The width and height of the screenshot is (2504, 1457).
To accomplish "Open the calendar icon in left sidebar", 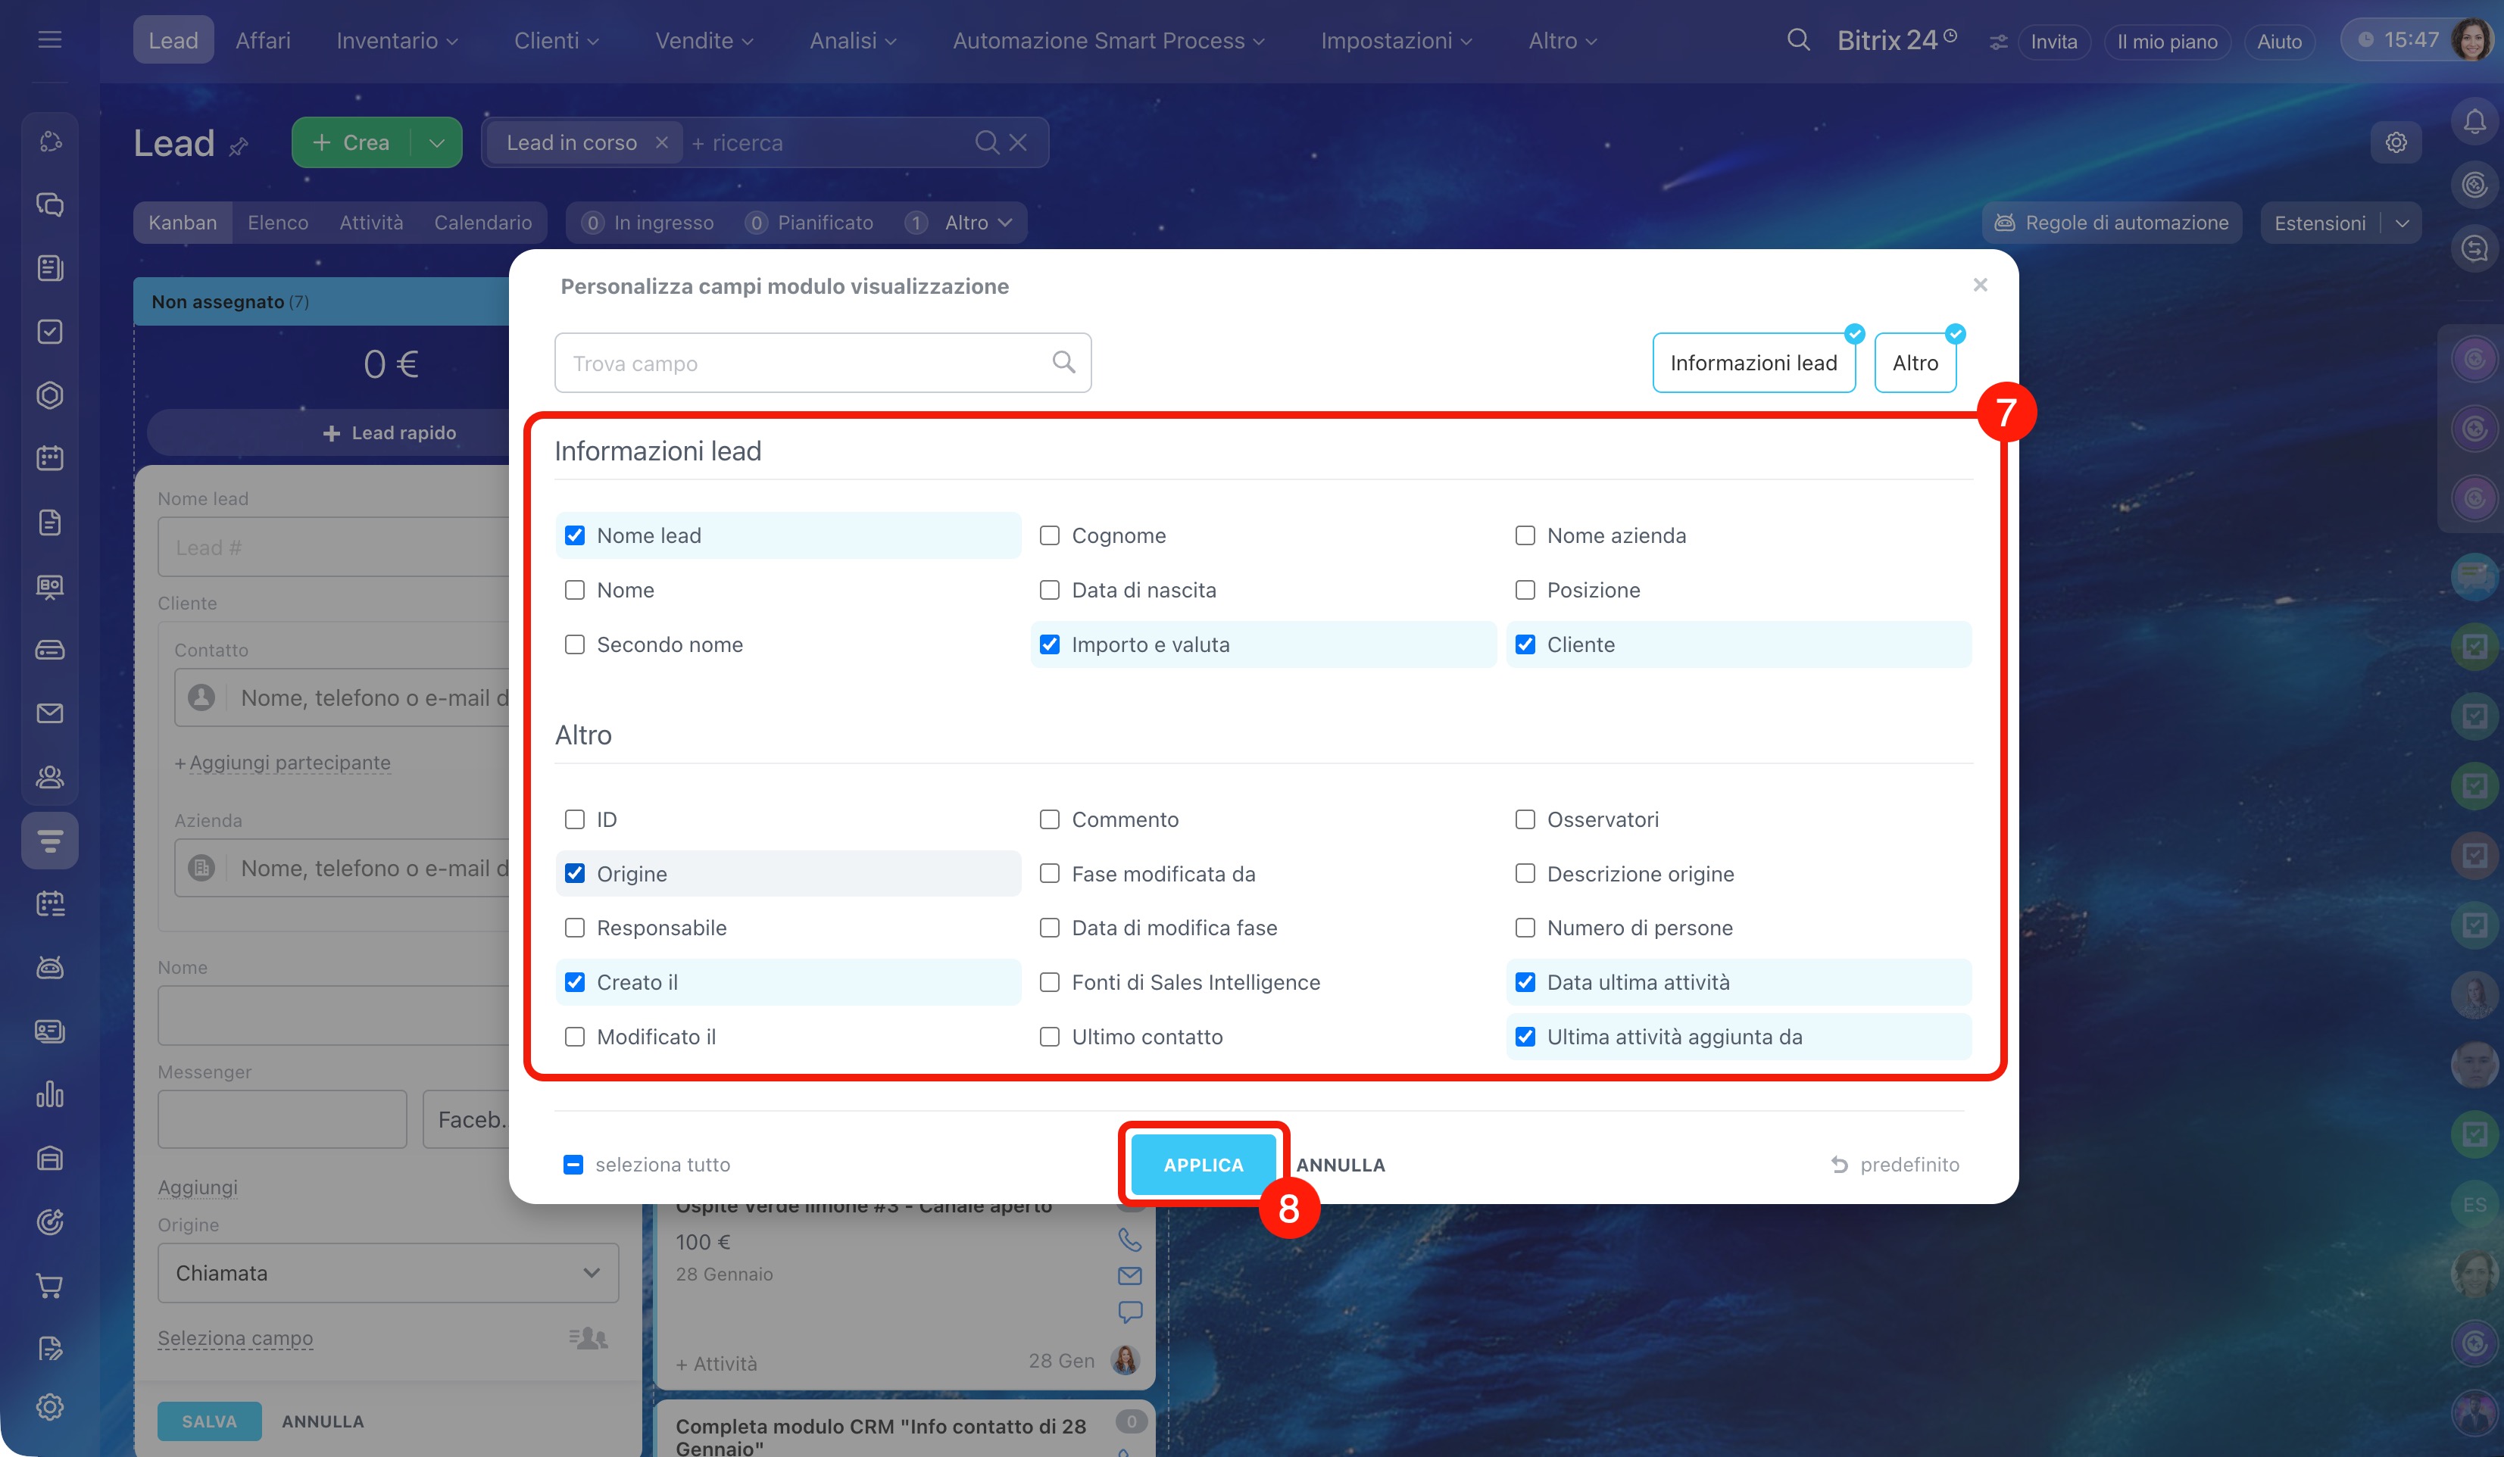I will [x=50, y=458].
